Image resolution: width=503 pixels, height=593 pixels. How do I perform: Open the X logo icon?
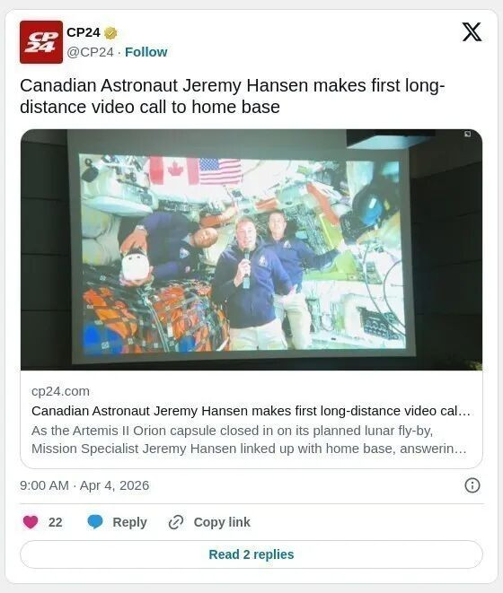[472, 31]
